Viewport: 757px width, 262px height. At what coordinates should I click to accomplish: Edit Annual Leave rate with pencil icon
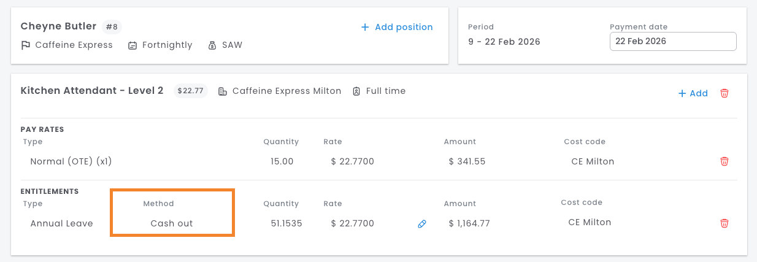click(421, 224)
